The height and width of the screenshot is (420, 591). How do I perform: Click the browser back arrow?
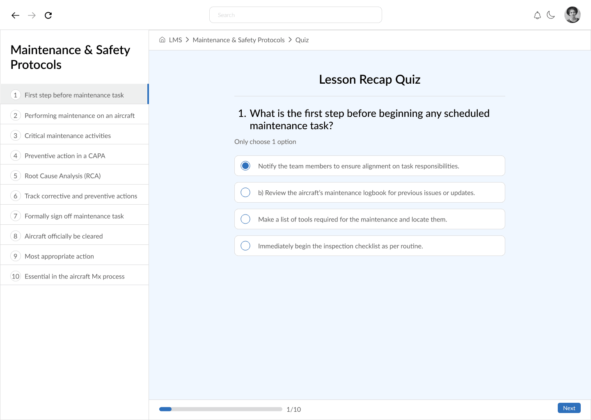[x=16, y=15]
